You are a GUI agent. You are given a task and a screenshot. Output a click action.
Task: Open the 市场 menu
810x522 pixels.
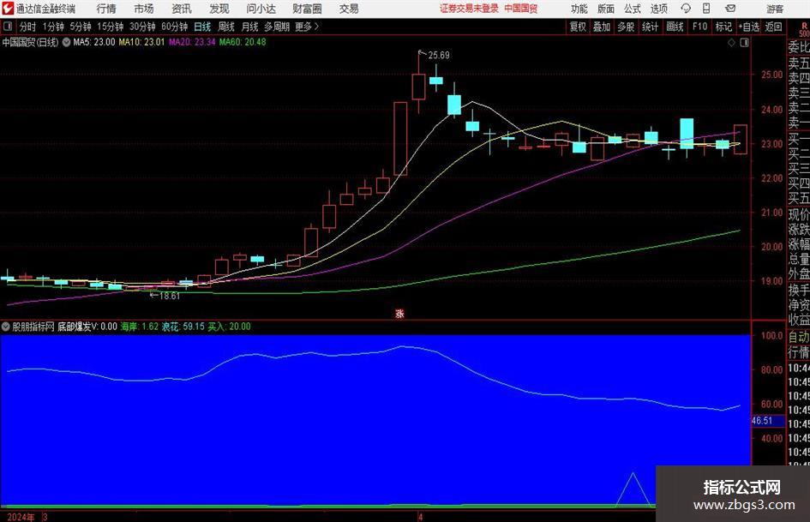(x=144, y=9)
